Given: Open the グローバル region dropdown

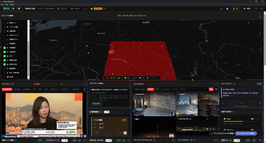Looking at the screenshot, I should coord(75,9).
